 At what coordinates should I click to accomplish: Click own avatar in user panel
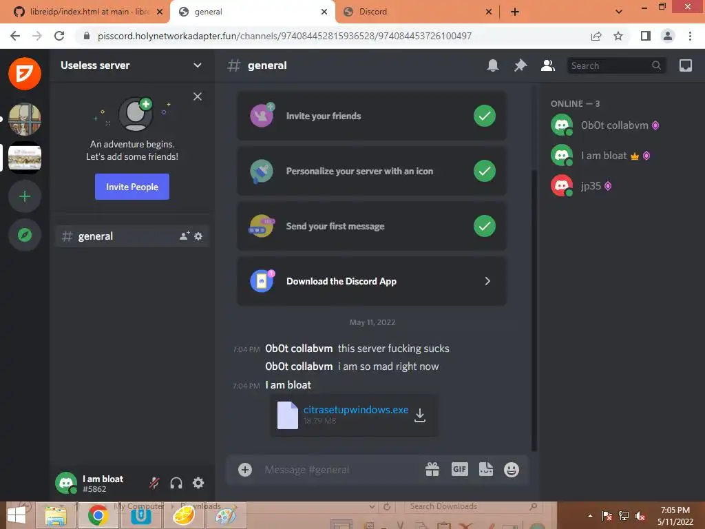(x=66, y=483)
